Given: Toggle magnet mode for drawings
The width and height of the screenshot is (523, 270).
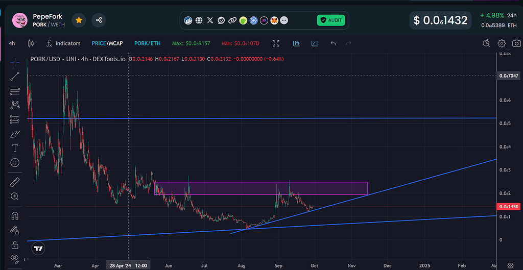Looking at the screenshot, I should tap(15, 216).
